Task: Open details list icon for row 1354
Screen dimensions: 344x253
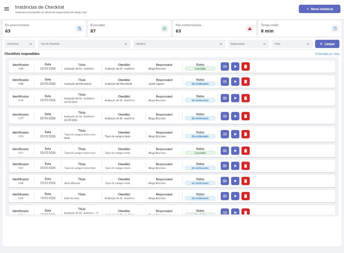Action: [x=225, y=196]
